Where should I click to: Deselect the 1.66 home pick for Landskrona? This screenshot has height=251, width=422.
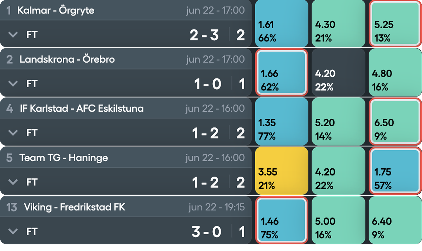[282, 72]
